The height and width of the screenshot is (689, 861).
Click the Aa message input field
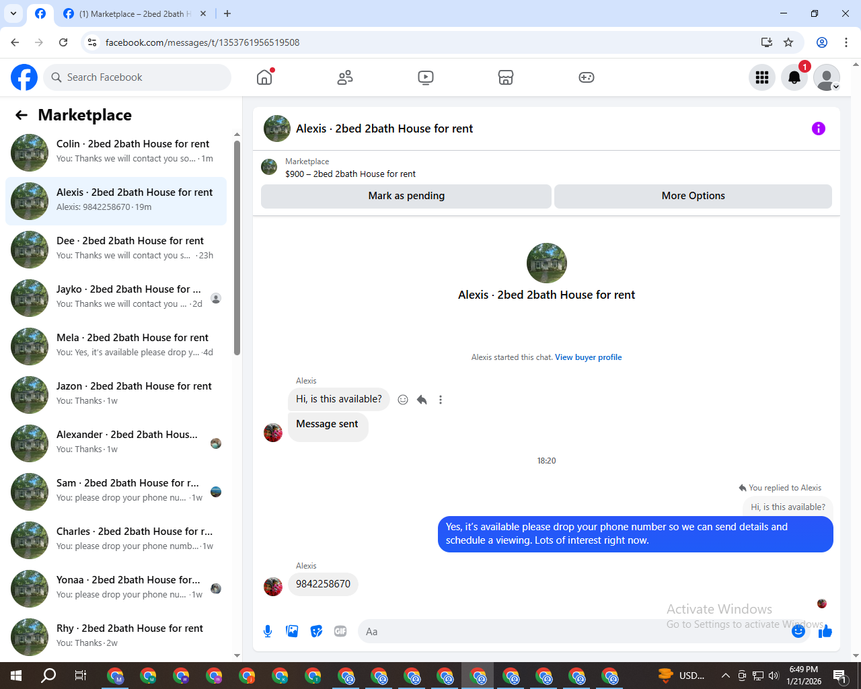(x=575, y=631)
